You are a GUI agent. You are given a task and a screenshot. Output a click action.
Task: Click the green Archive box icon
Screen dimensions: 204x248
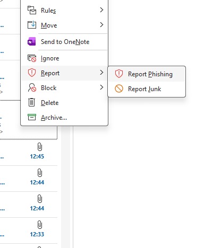coord(32,117)
